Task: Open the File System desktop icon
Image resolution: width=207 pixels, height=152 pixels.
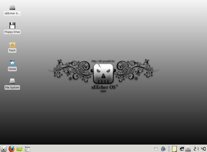Action: [x=12, y=81]
